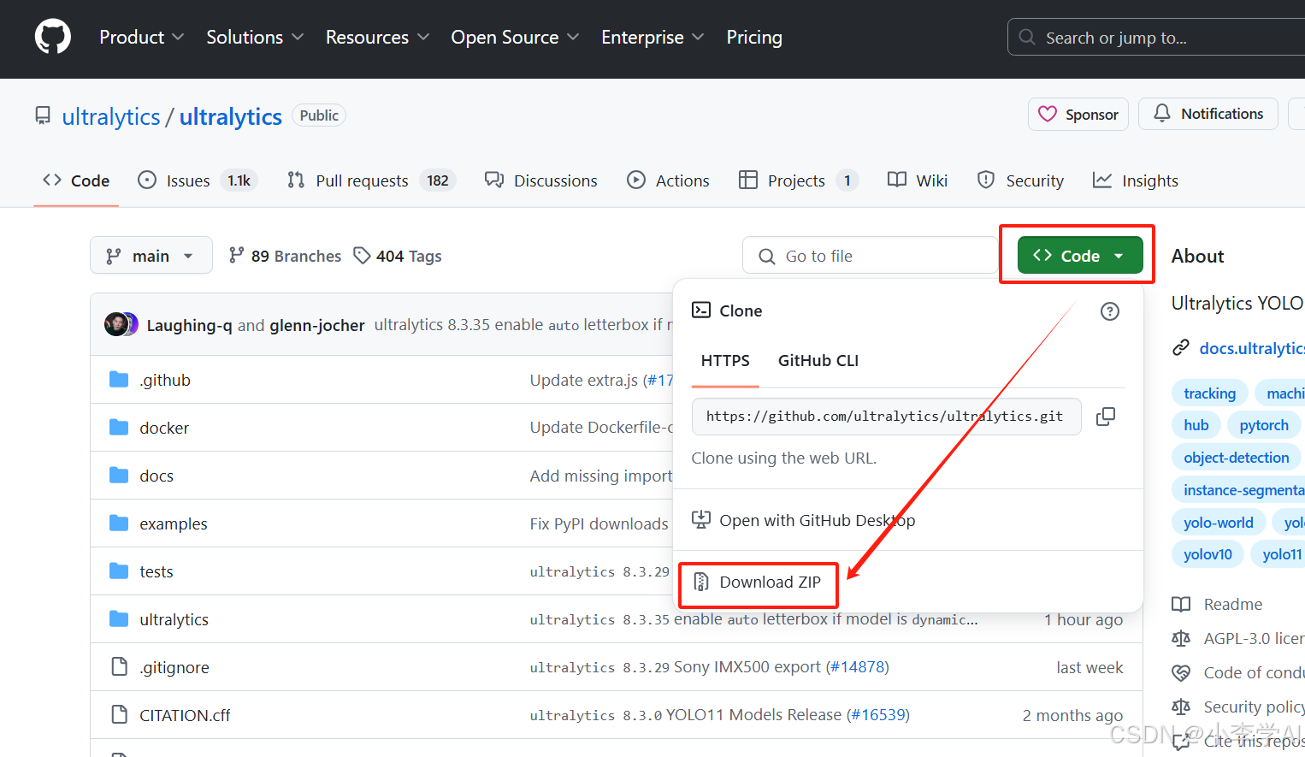1305x757 pixels.
Task: Open glenn-jocher author link
Action: pos(317,325)
